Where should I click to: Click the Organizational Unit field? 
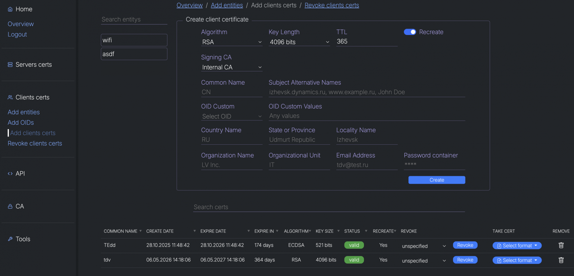pyautogui.click(x=300, y=165)
